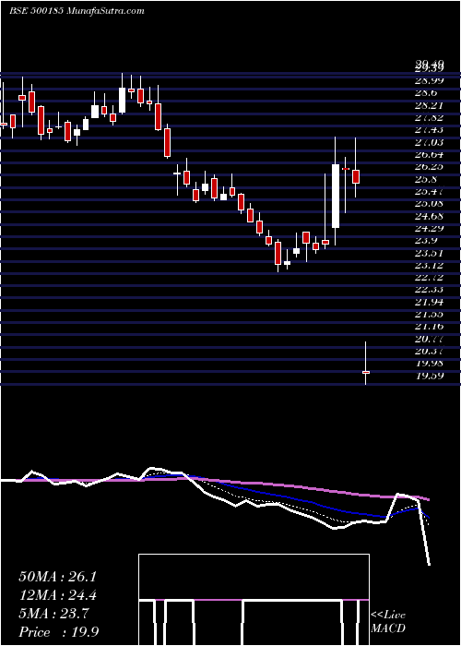The height and width of the screenshot is (646, 461).
Task: Click the 19.98 price axis label
Action: 430,364
